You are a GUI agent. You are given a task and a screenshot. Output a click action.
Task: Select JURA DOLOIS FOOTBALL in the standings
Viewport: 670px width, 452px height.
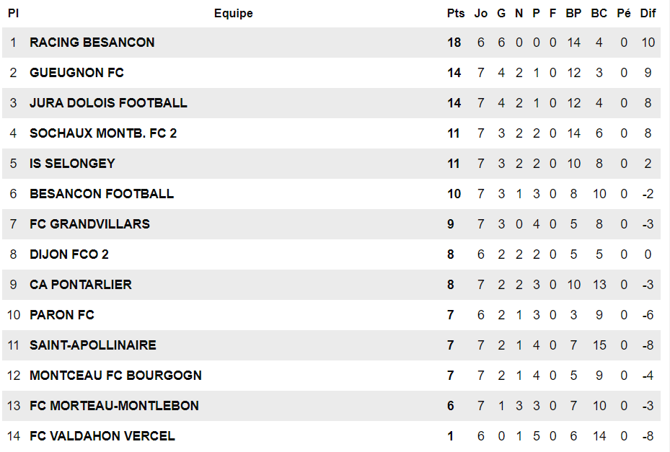108,103
